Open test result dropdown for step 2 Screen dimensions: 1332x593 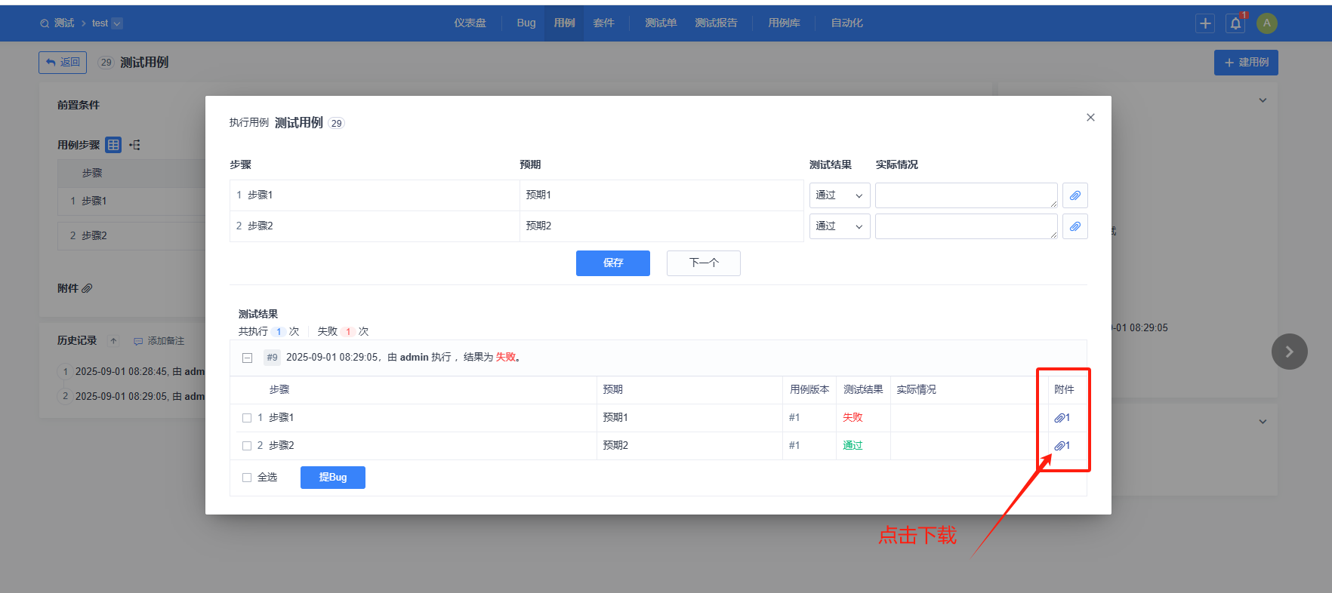[x=839, y=226]
